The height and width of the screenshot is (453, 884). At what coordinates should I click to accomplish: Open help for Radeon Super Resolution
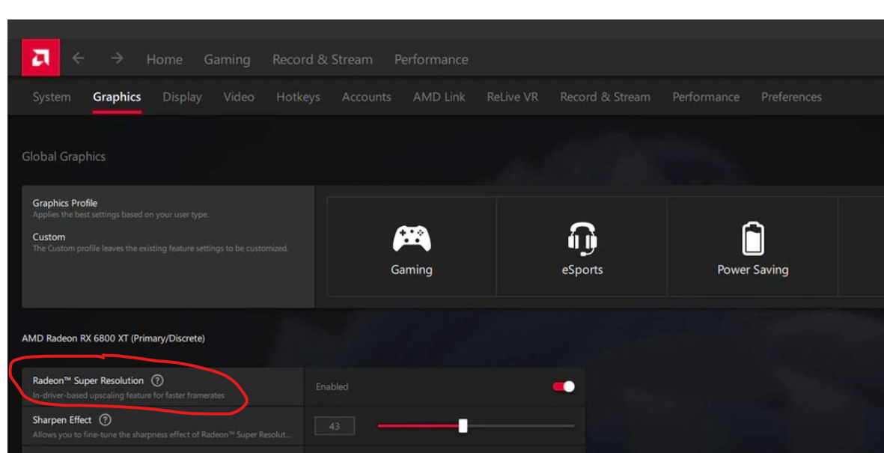tap(158, 381)
